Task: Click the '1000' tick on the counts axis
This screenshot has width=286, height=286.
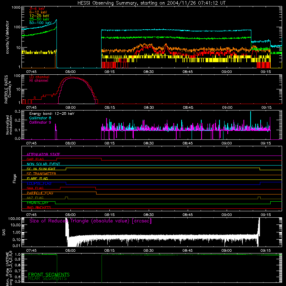Action: [16, 8]
